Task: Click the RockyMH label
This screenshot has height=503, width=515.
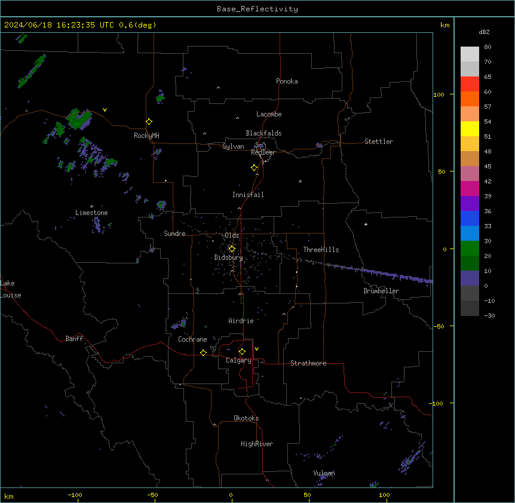Action: [x=146, y=136]
